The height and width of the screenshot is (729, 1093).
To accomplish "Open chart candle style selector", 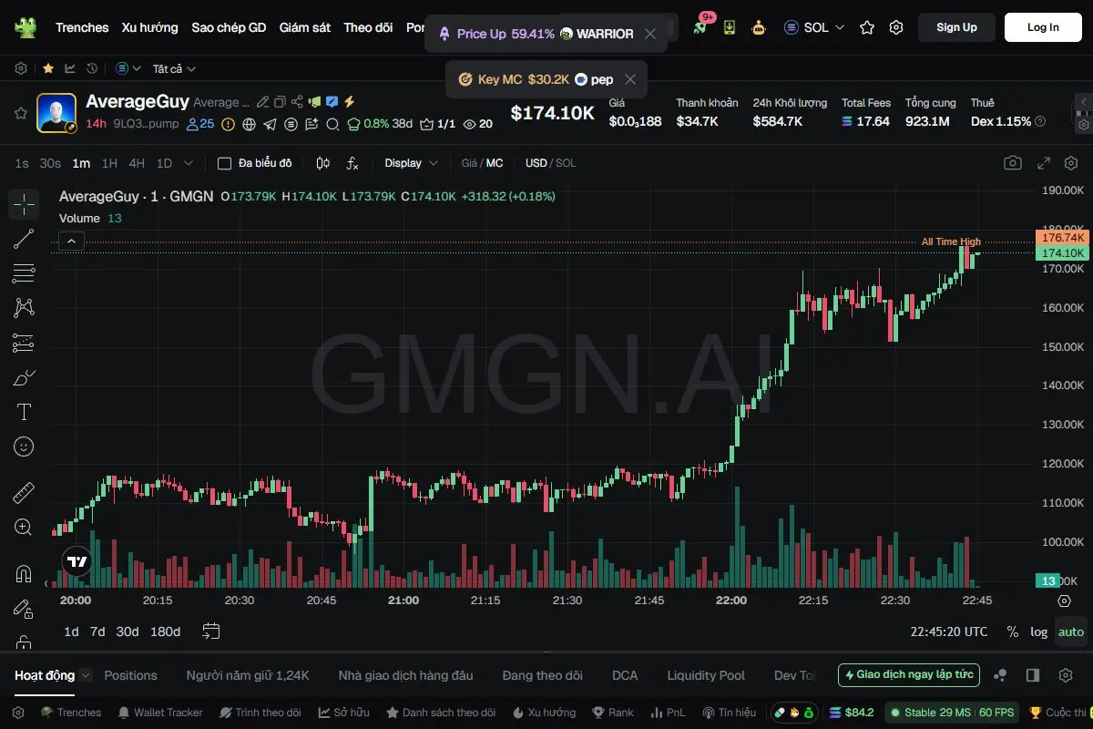I will point(322,163).
